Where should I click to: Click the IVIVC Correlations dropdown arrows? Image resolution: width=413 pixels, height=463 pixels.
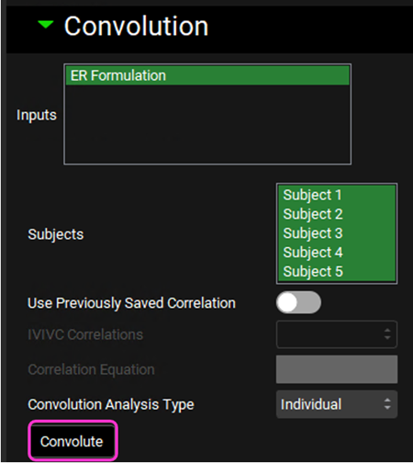387,334
